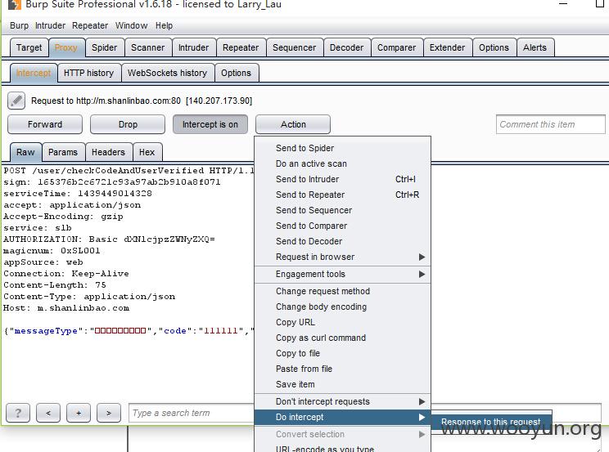609x452 pixels.
Task: Click the pencil edit-target icon beside request URL
Action: pos(16,101)
